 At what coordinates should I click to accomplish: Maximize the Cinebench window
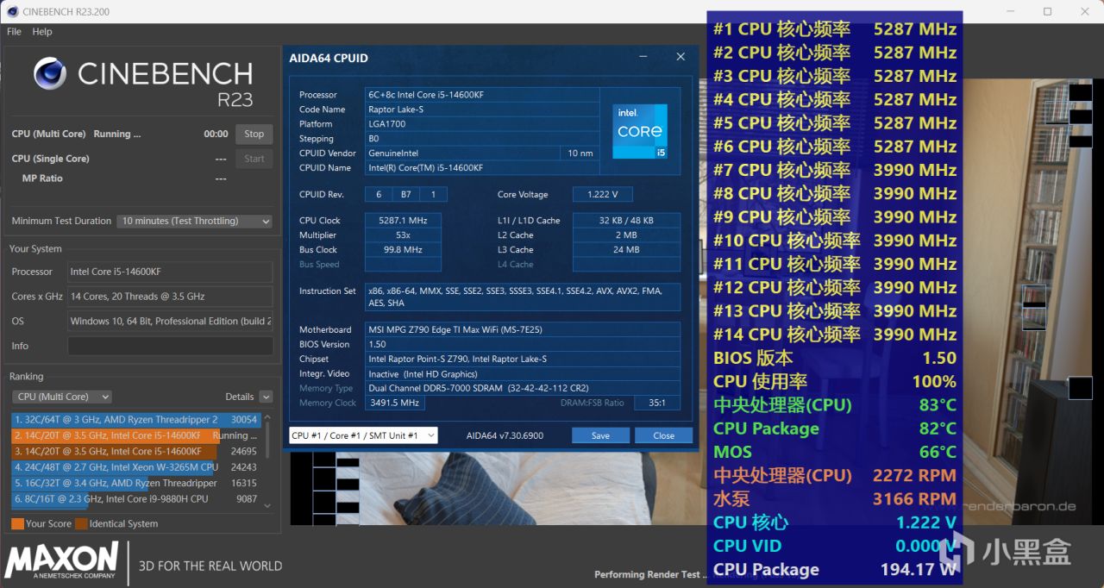point(1047,11)
